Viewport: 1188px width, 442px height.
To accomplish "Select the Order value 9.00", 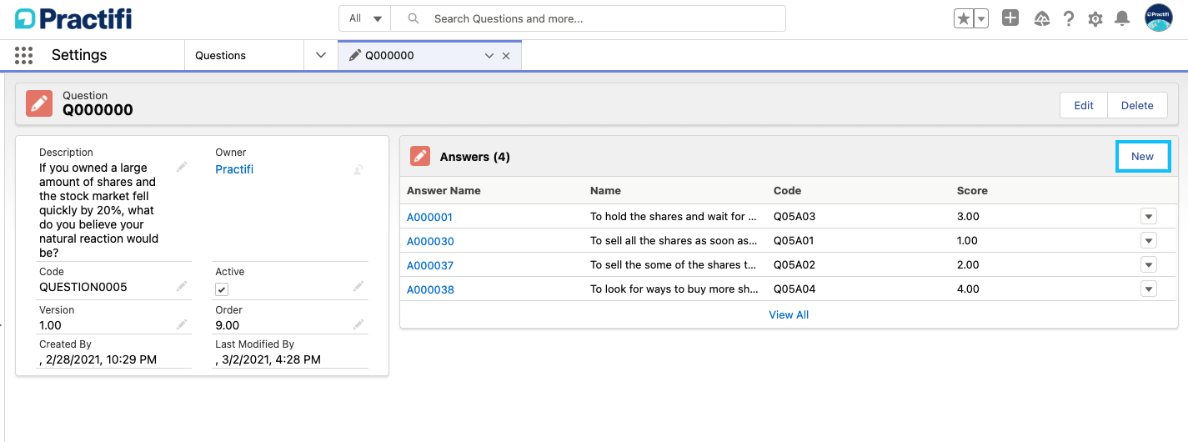I will [x=228, y=325].
